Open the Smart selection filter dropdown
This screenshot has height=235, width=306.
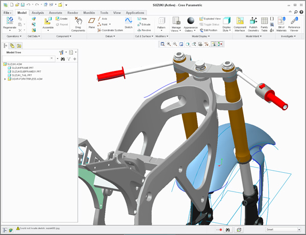tap(283, 230)
